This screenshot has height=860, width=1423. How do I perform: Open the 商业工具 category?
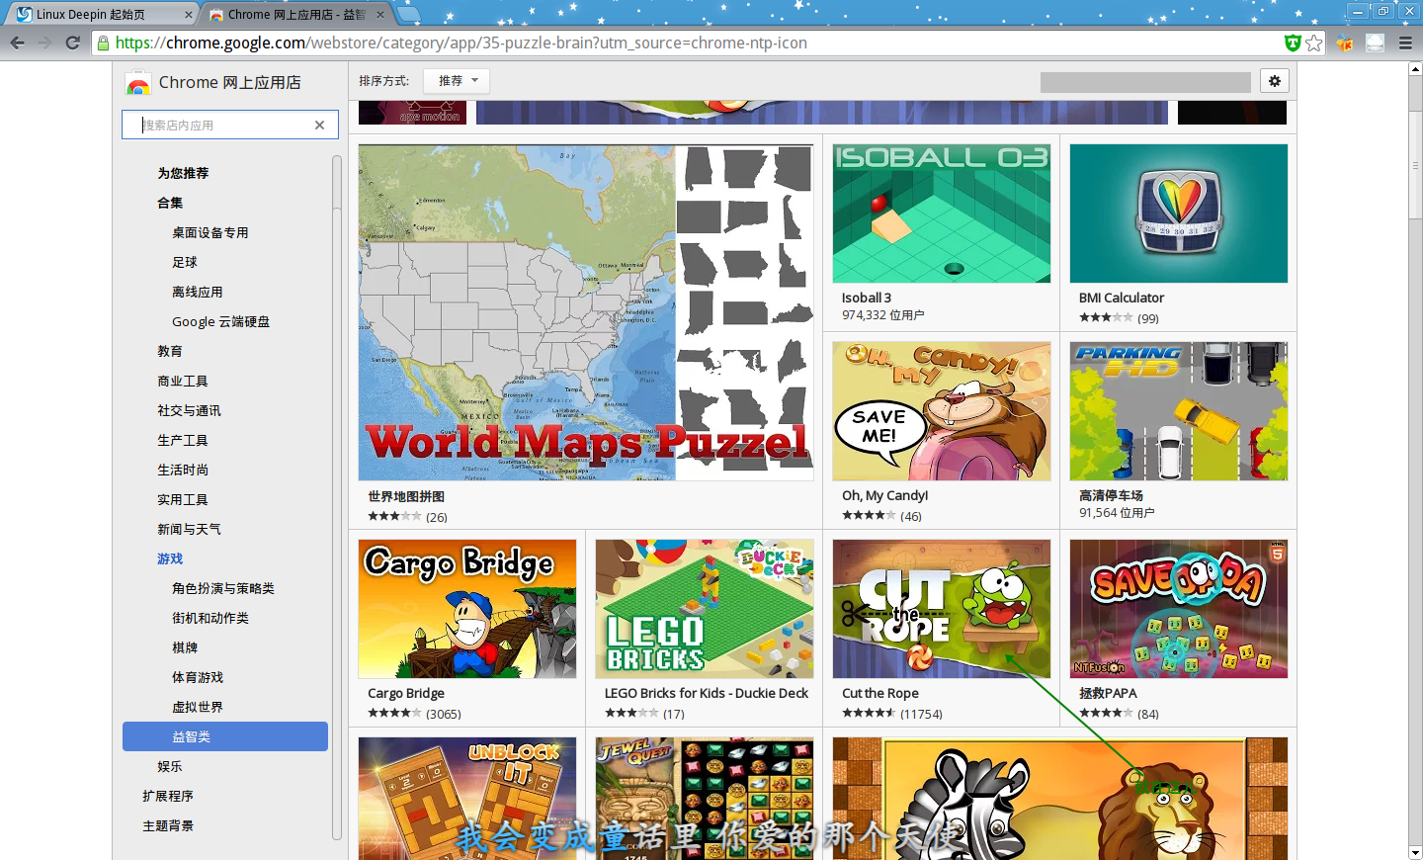pos(183,381)
